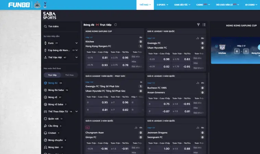The image size is (260, 154).
Task: Expand the Euro events list
Action: click(x=76, y=43)
